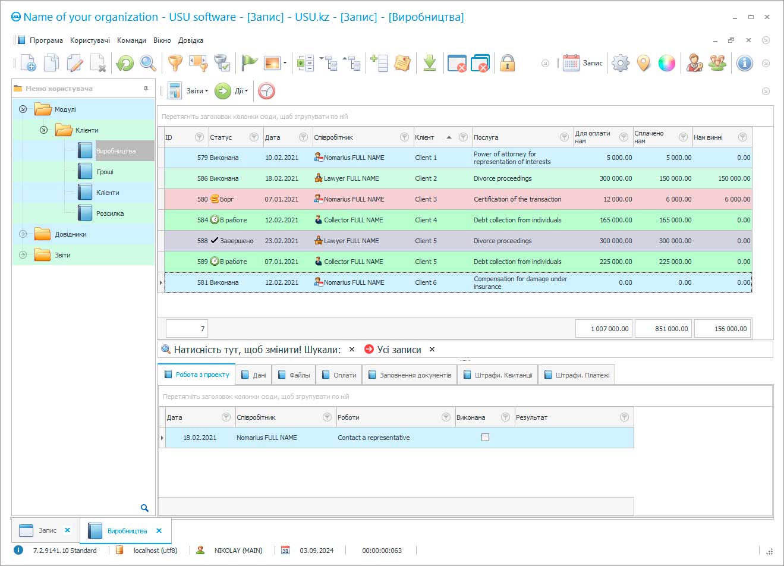
Task: Open settings gear icon in toolbar
Action: tap(621, 63)
